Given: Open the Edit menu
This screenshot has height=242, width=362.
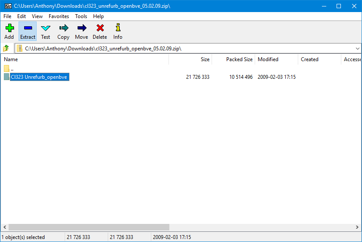Looking at the screenshot, I should [x=22, y=16].
